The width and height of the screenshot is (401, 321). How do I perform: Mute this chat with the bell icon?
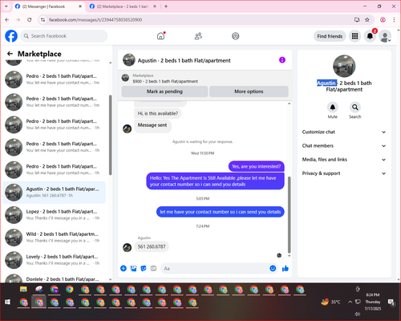[x=333, y=108]
